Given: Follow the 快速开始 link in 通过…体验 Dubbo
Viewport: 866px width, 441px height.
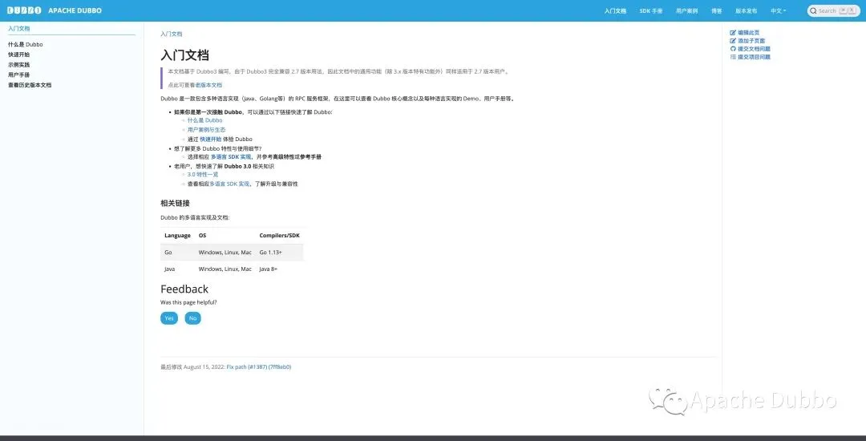Looking at the screenshot, I should [x=210, y=139].
